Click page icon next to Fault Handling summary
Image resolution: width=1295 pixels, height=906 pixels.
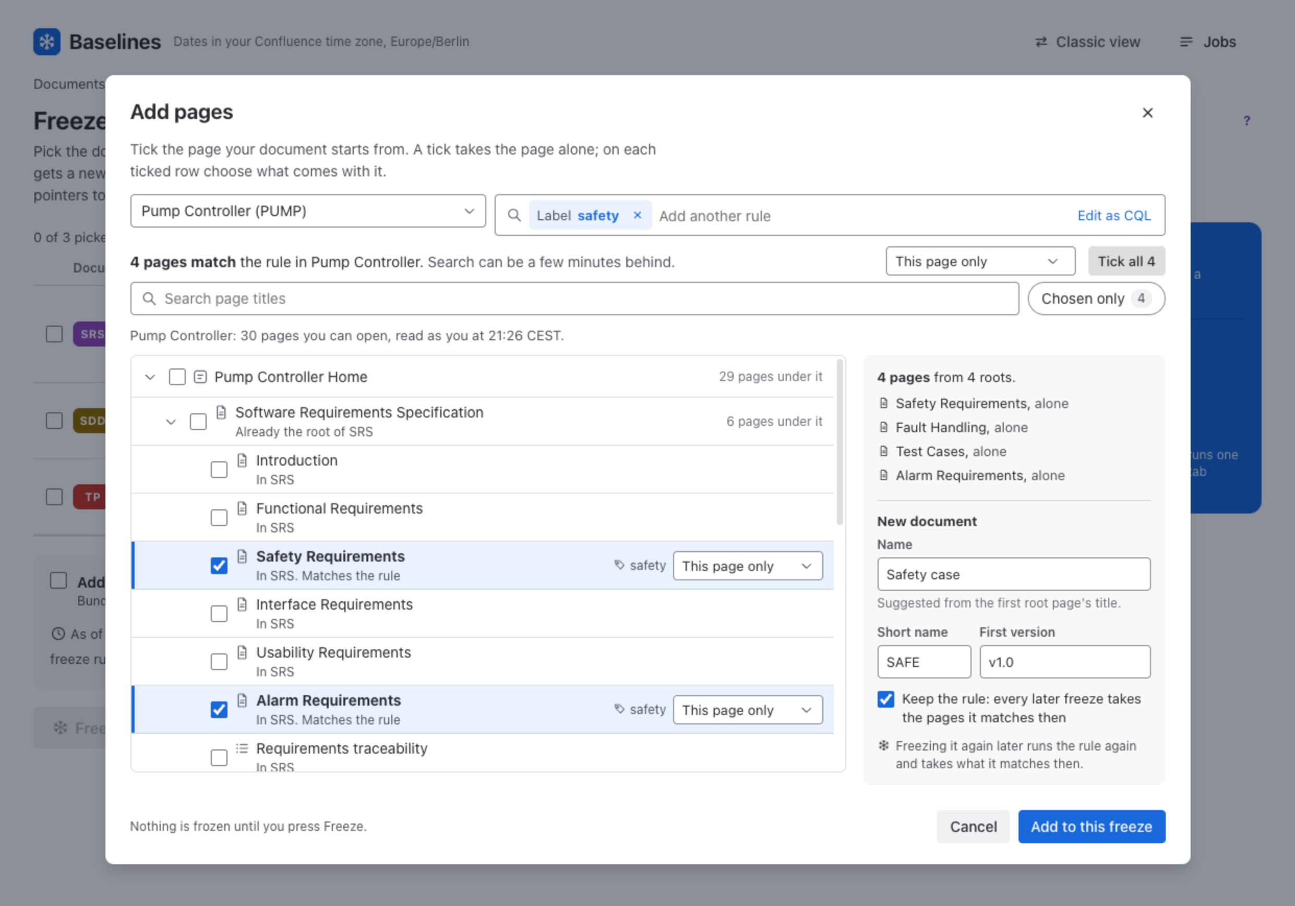click(884, 427)
